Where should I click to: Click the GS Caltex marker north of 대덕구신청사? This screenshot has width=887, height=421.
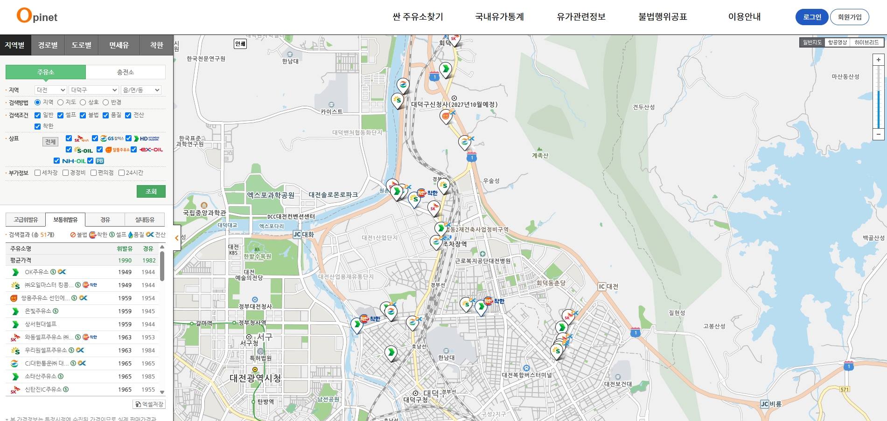(x=403, y=85)
